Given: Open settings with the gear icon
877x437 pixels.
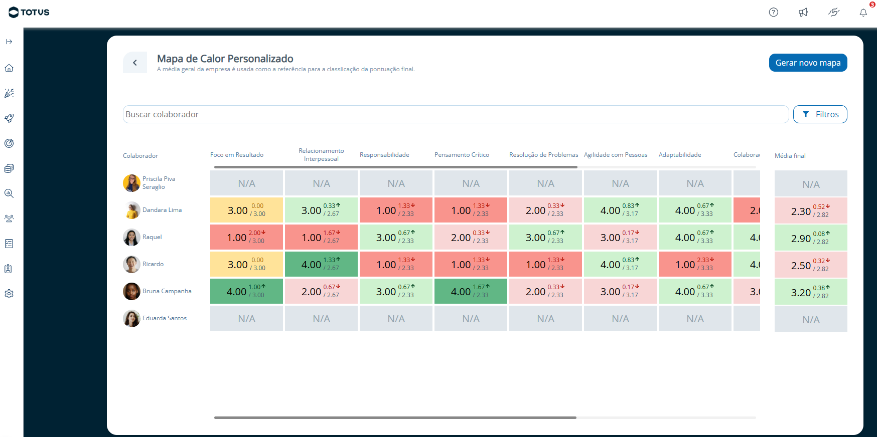Looking at the screenshot, I should click(9, 294).
